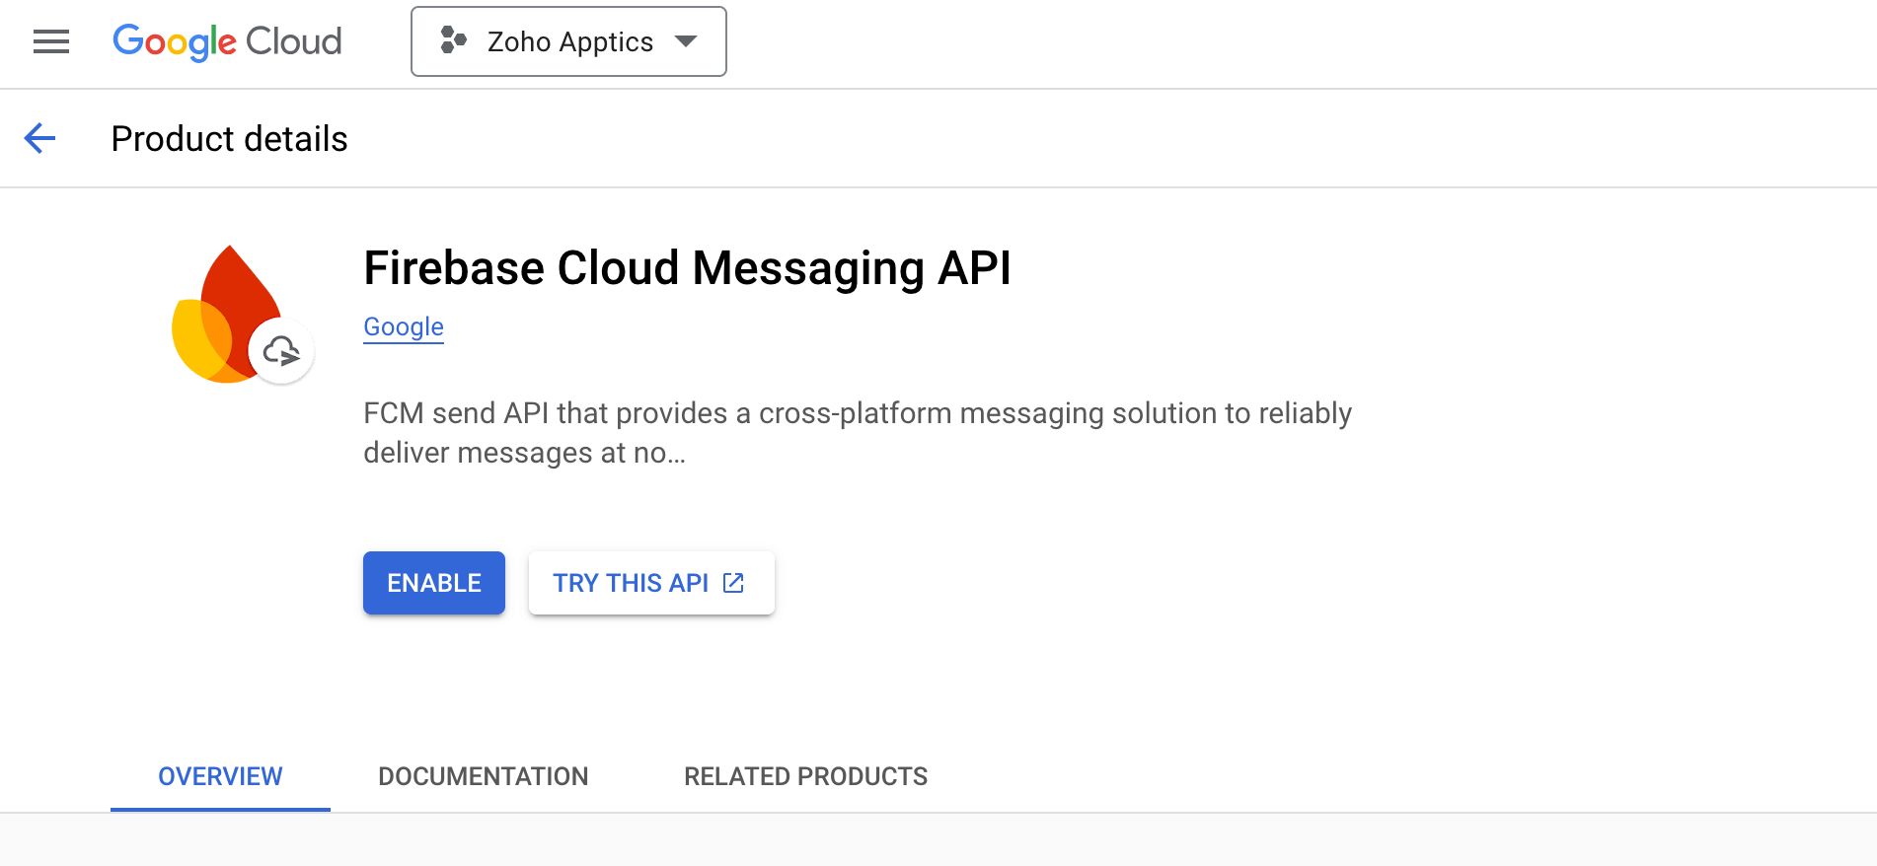Viewport: 1877px width, 866px height.
Task: Click the FCM send API description text
Action: pyautogui.click(x=858, y=433)
